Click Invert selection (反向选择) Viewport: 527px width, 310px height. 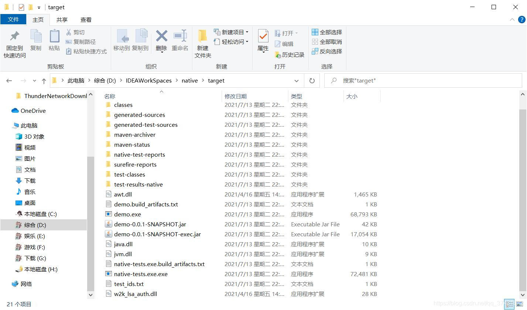[x=327, y=51]
